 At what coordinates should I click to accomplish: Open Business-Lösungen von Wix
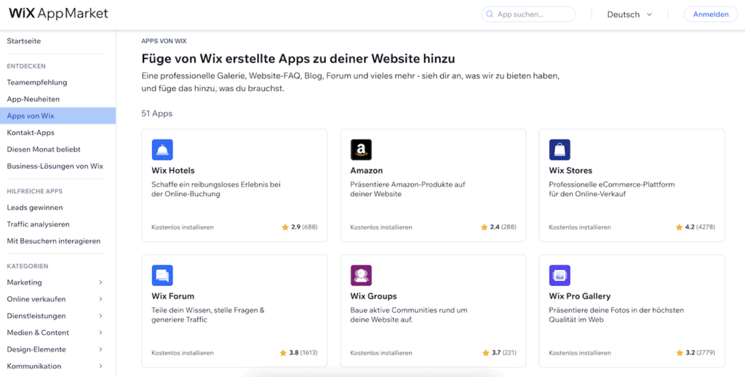pos(55,166)
